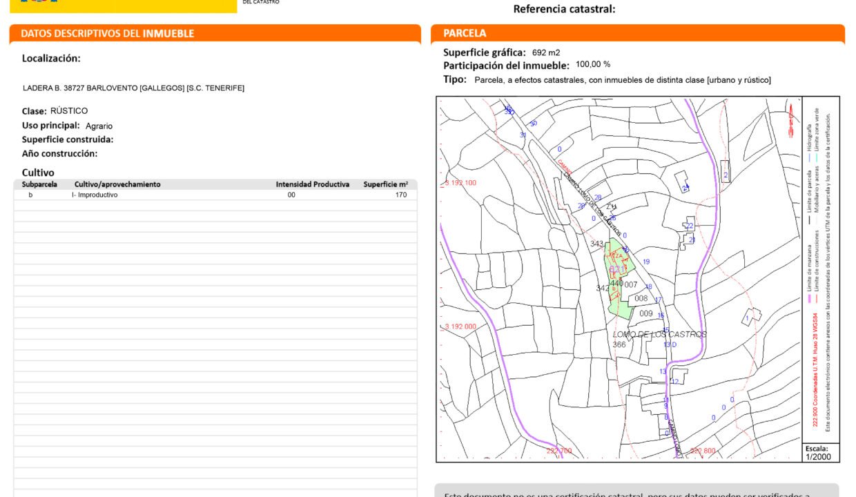Select the 'Cultivo' section title

point(38,173)
